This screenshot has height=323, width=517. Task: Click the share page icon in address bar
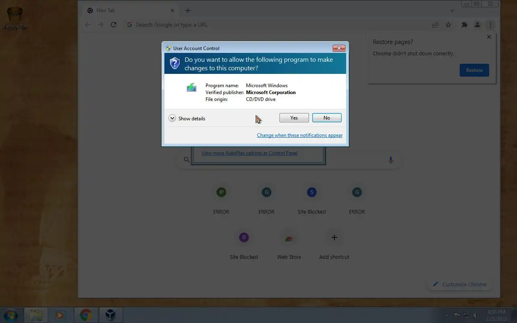(435, 25)
